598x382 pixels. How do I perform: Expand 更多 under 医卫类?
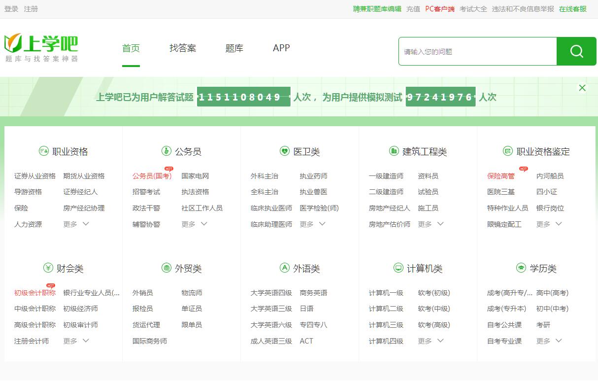312,224
